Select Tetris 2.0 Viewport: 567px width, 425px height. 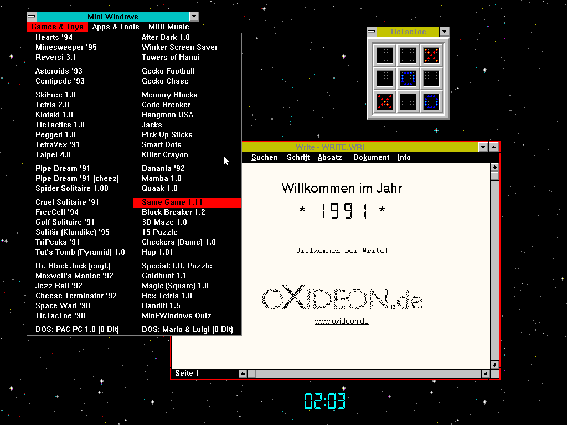[x=52, y=105]
